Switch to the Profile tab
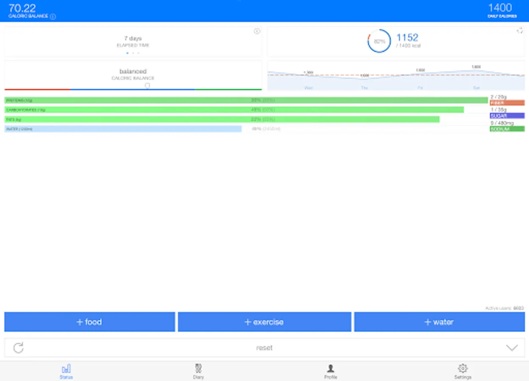This screenshot has width=529, height=381. tap(330, 371)
